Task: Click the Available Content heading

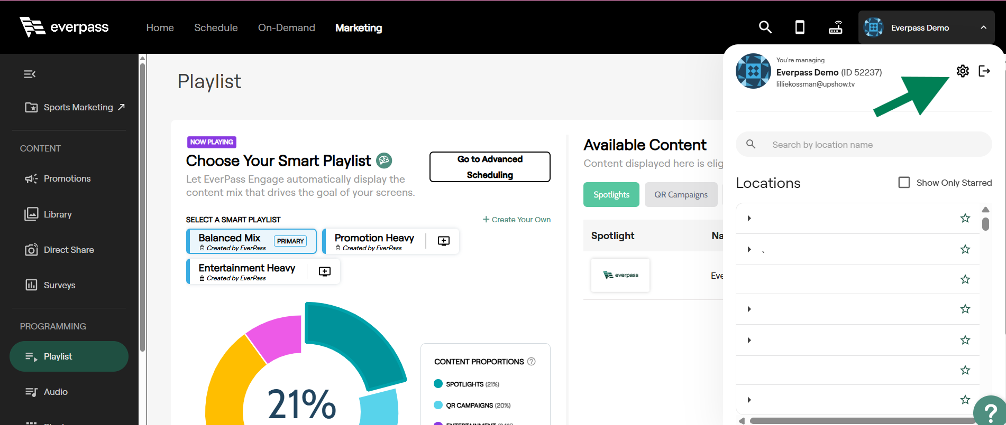Action: [645, 145]
